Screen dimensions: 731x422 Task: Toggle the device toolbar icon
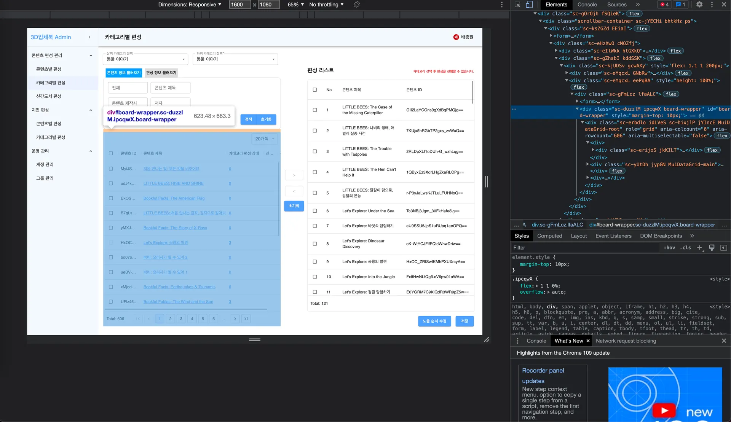click(529, 5)
